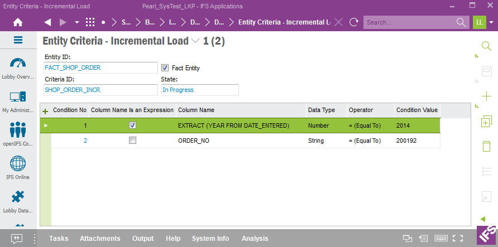Click the breadcrumb root dot

[x=103, y=22]
